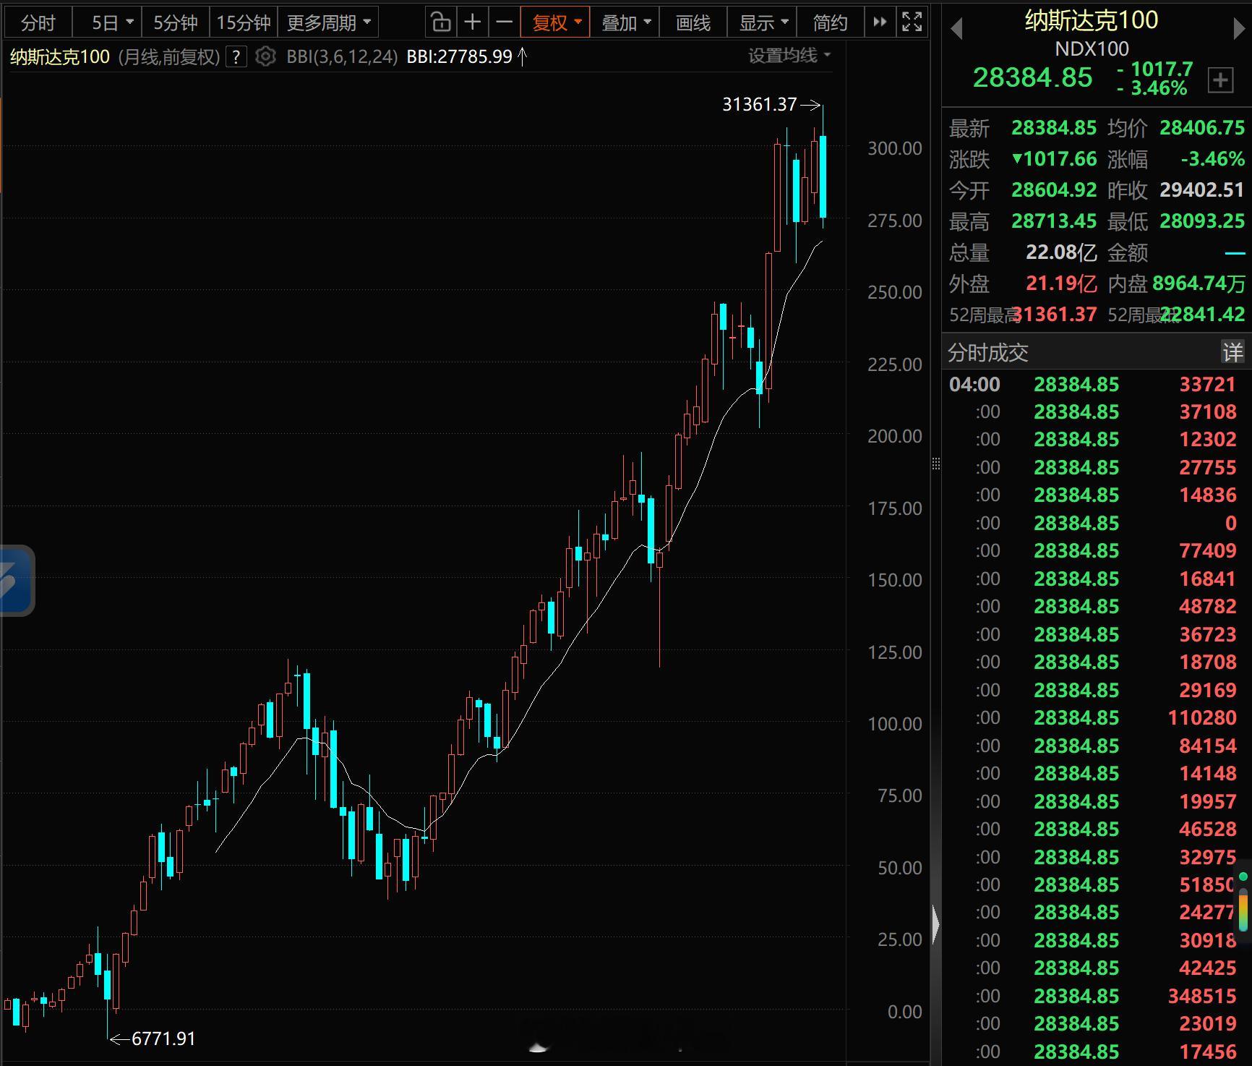Image resolution: width=1252 pixels, height=1066 pixels.
Task: Click BBI:27785.99 value readout
Action: coord(459,56)
